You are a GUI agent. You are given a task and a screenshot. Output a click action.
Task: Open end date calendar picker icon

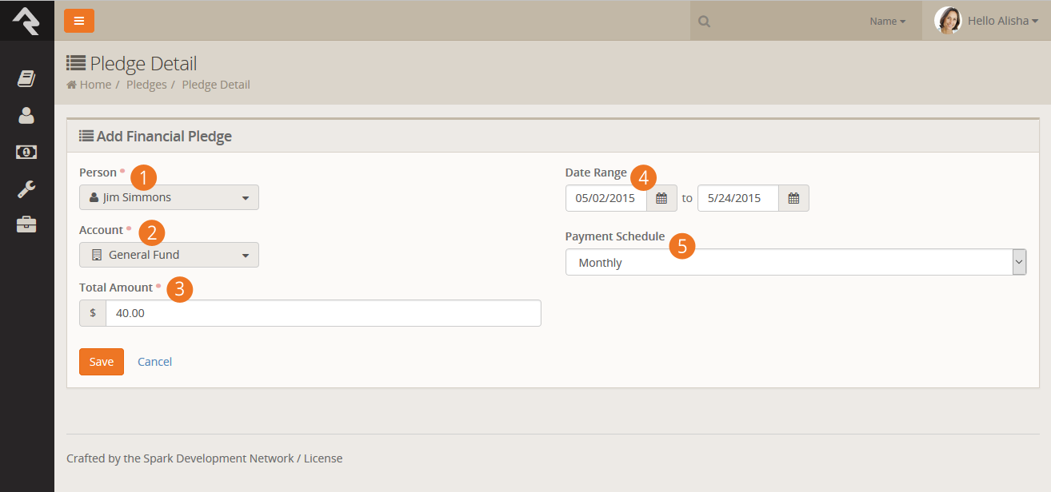coord(793,198)
